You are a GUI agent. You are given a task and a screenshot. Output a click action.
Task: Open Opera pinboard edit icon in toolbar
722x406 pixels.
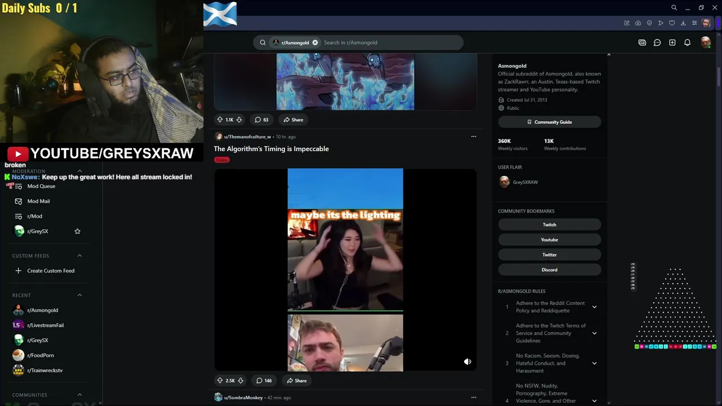[x=627, y=23]
